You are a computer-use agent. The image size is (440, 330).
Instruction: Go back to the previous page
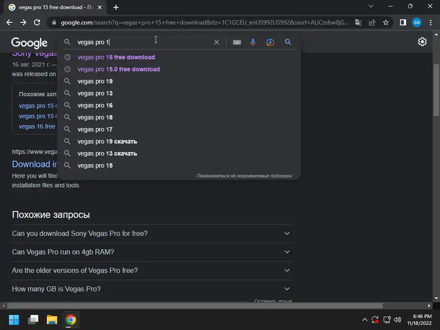[9, 22]
